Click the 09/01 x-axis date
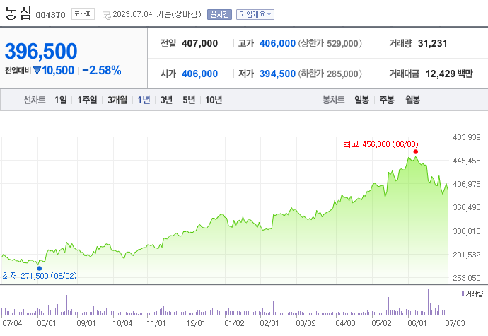The height and width of the screenshot is (336, 488). (86, 323)
